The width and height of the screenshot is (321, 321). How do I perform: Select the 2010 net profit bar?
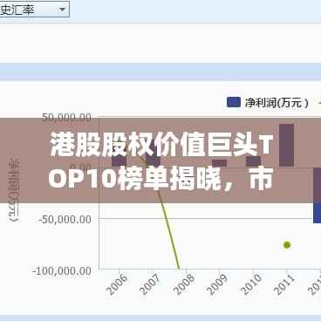click(253, 161)
